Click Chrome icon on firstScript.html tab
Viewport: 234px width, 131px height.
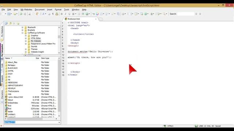(x=66, y=19)
